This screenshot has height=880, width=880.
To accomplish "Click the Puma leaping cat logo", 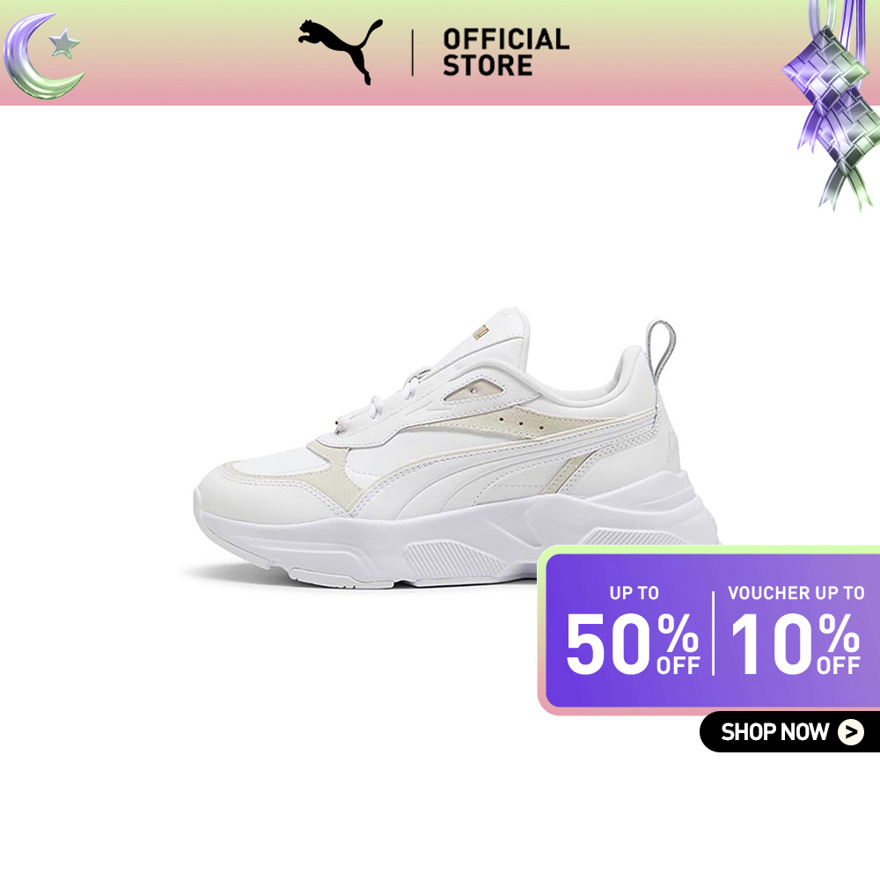I will click(x=340, y=52).
